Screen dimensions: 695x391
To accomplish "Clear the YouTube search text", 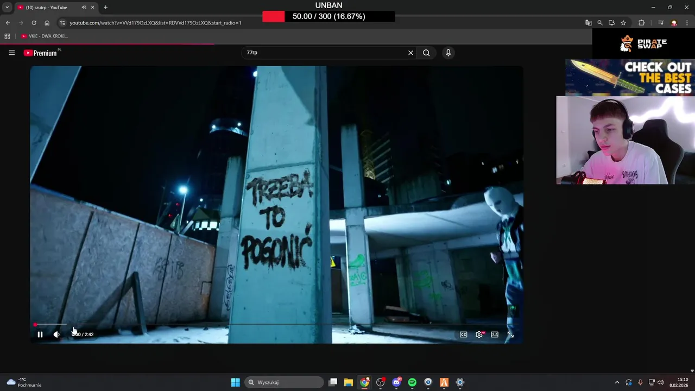I will click(x=410, y=53).
